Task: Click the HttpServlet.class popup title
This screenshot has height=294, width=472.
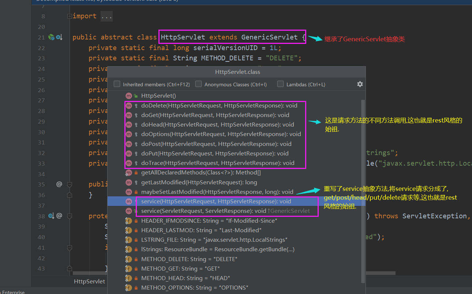Action: pos(238,72)
